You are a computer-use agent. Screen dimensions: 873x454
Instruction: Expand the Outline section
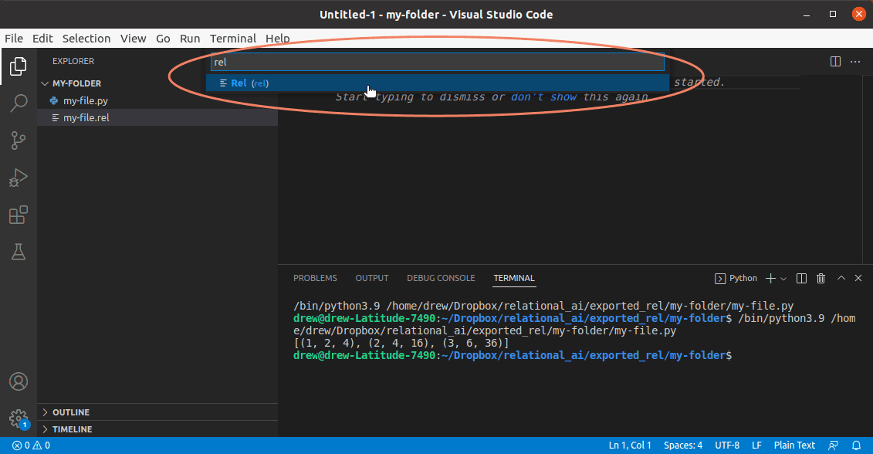point(70,412)
